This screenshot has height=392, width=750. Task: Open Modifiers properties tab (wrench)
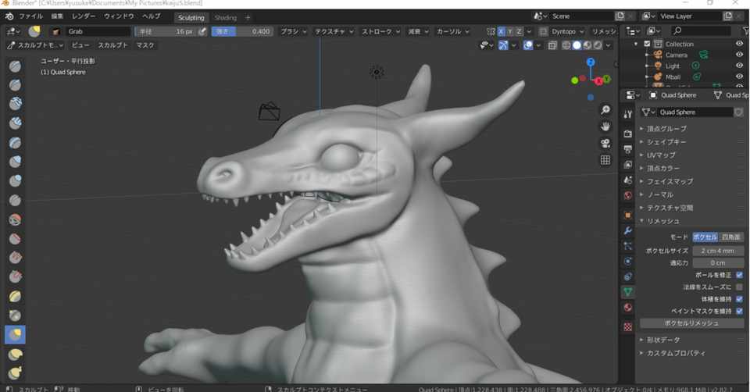pyautogui.click(x=627, y=230)
